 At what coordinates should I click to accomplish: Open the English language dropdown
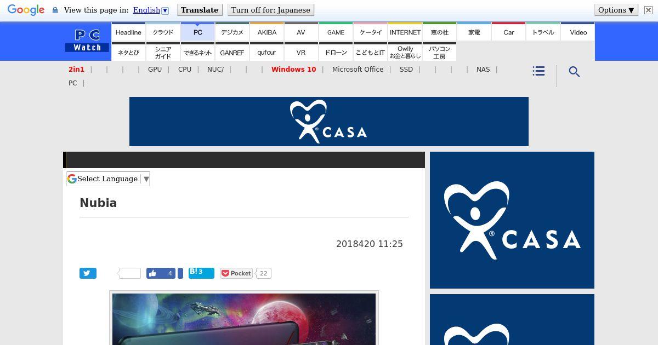[x=151, y=10]
